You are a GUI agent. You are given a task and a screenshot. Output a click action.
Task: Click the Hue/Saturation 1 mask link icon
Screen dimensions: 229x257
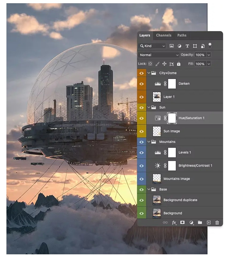(x=165, y=118)
